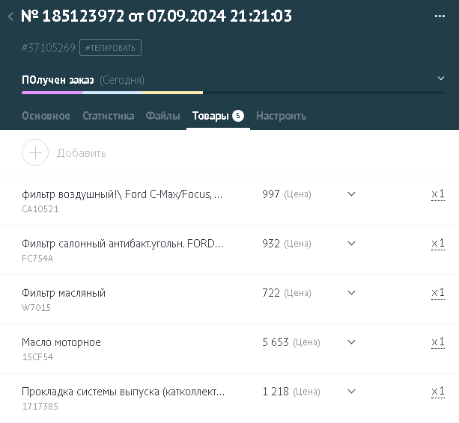459x423 pixels.
Task: Expand price chevron for Масло моторное
Action: pos(351,342)
